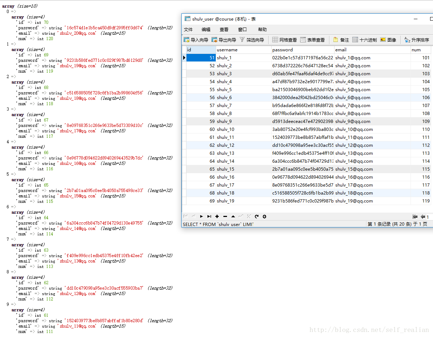Image resolution: width=433 pixels, height=337 pixels.
Task: Go to first page arrow icon
Action: tap(415, 217)
